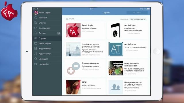Screen dimensions: 184x103
Task: Click the Вечерние классы АГСПбГУ title
Action: (133, 84)
